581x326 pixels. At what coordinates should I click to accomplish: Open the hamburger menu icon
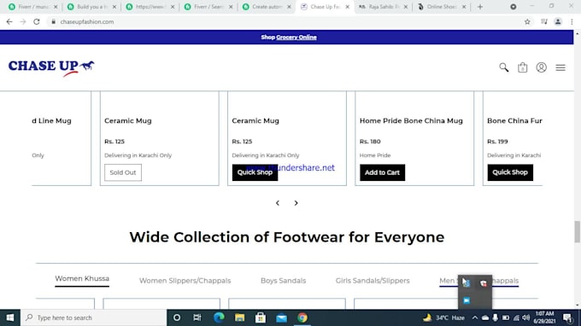[x=560, y=67]
